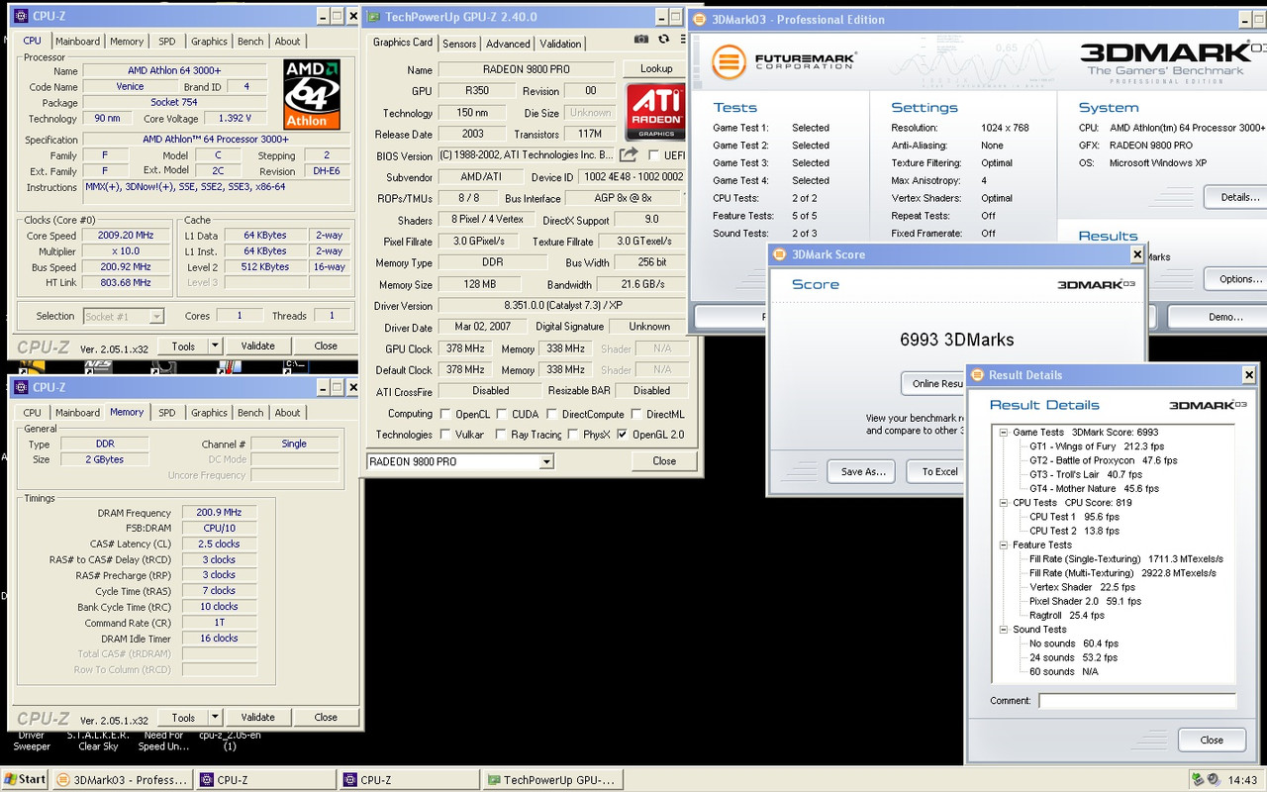Open Tools dropdown arrow in upper CPU-Z

point(215,346)
